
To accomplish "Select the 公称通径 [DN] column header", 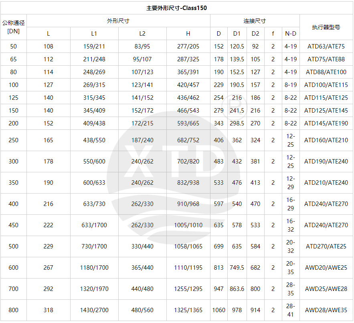I will click(x=14, y=27).
